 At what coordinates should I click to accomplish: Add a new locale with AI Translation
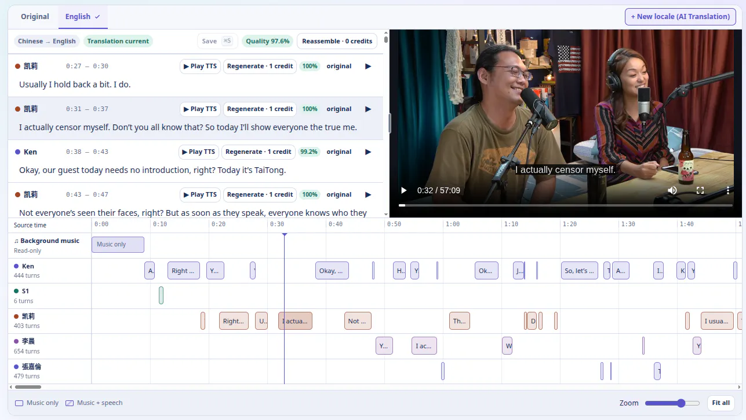680,17
